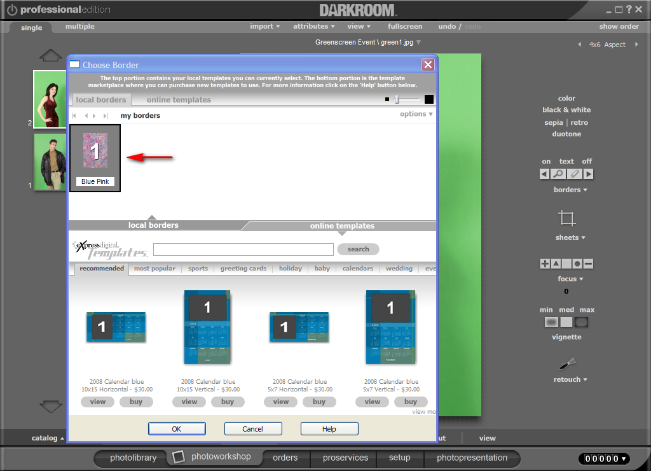This screenshot has height=471, width=651.
Task: Click the plus icon above focus
Action: 545,264
